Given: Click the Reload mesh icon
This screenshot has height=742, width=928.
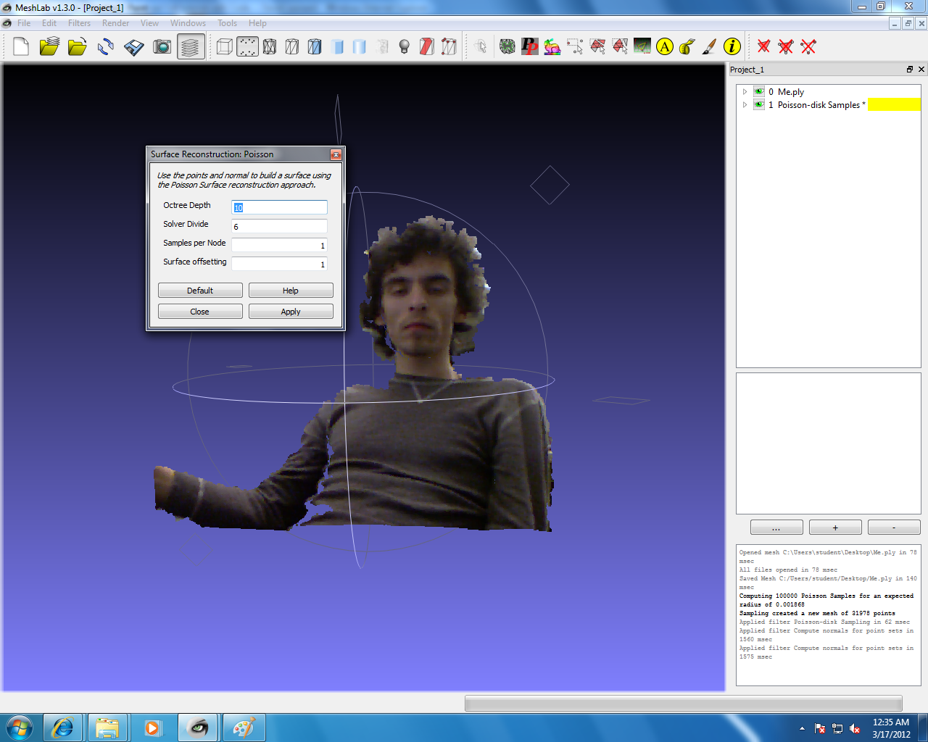Looking at the screenshot, I should click(x=106, y=47).
